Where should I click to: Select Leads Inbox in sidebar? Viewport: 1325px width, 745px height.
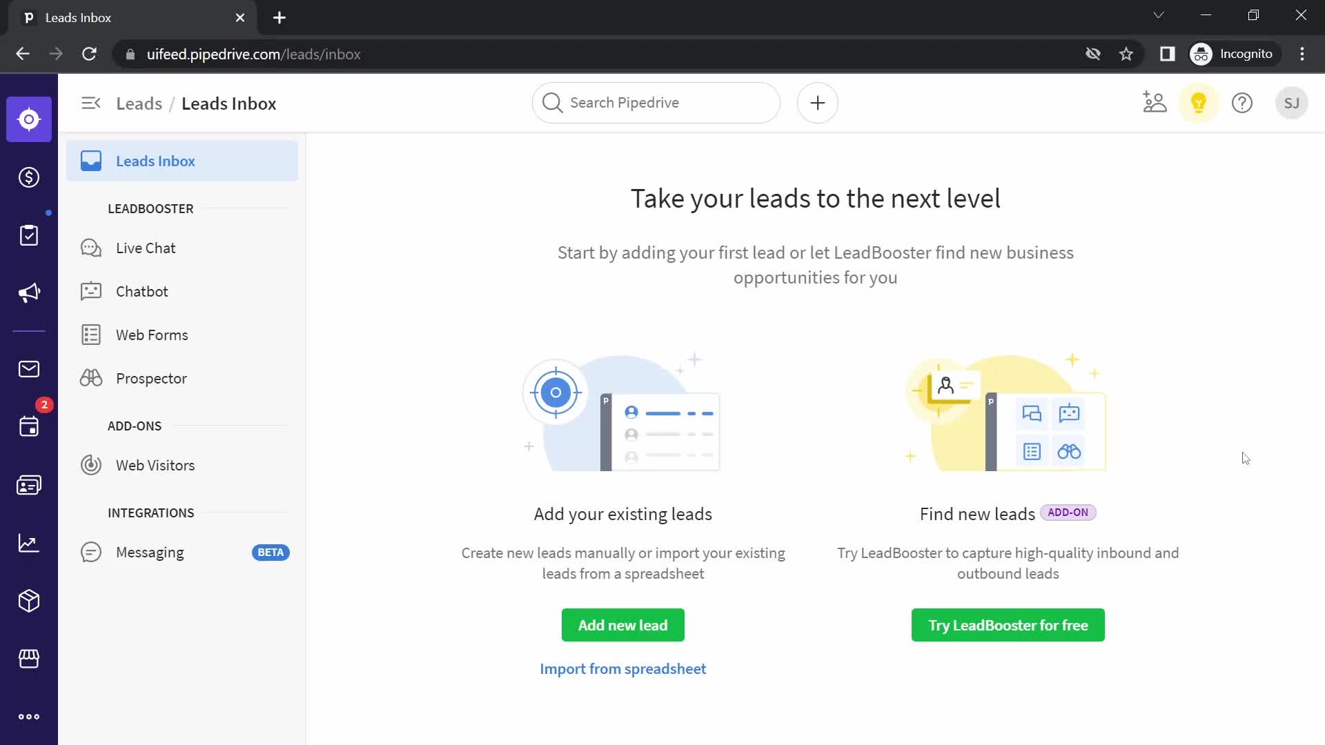tap(182, 161)
